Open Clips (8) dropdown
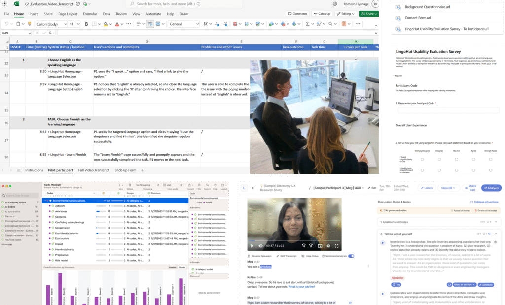Image resolution: width=505 pixels, height=305 pixels. 448,188
